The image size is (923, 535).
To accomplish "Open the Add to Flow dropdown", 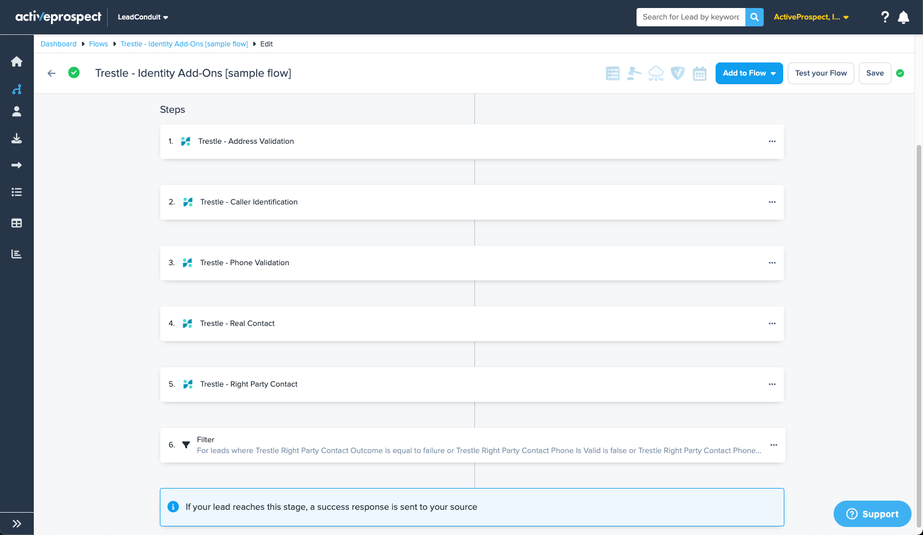I will tap(749, 73).
